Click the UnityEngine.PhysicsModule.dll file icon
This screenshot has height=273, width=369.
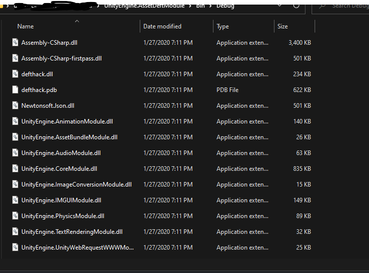15,216
